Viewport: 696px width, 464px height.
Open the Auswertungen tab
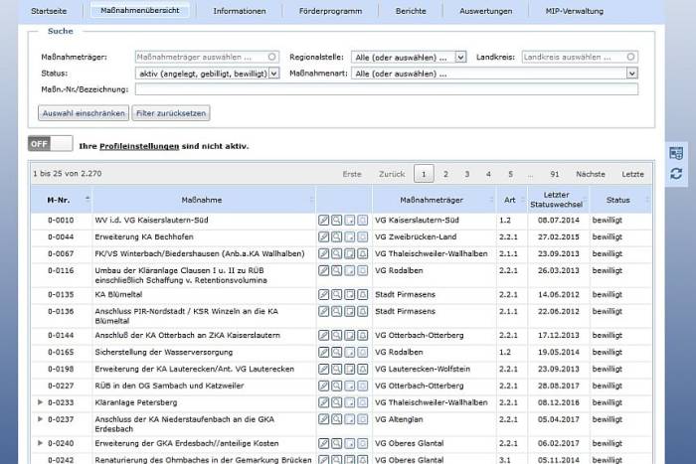[x=485, y=11]
